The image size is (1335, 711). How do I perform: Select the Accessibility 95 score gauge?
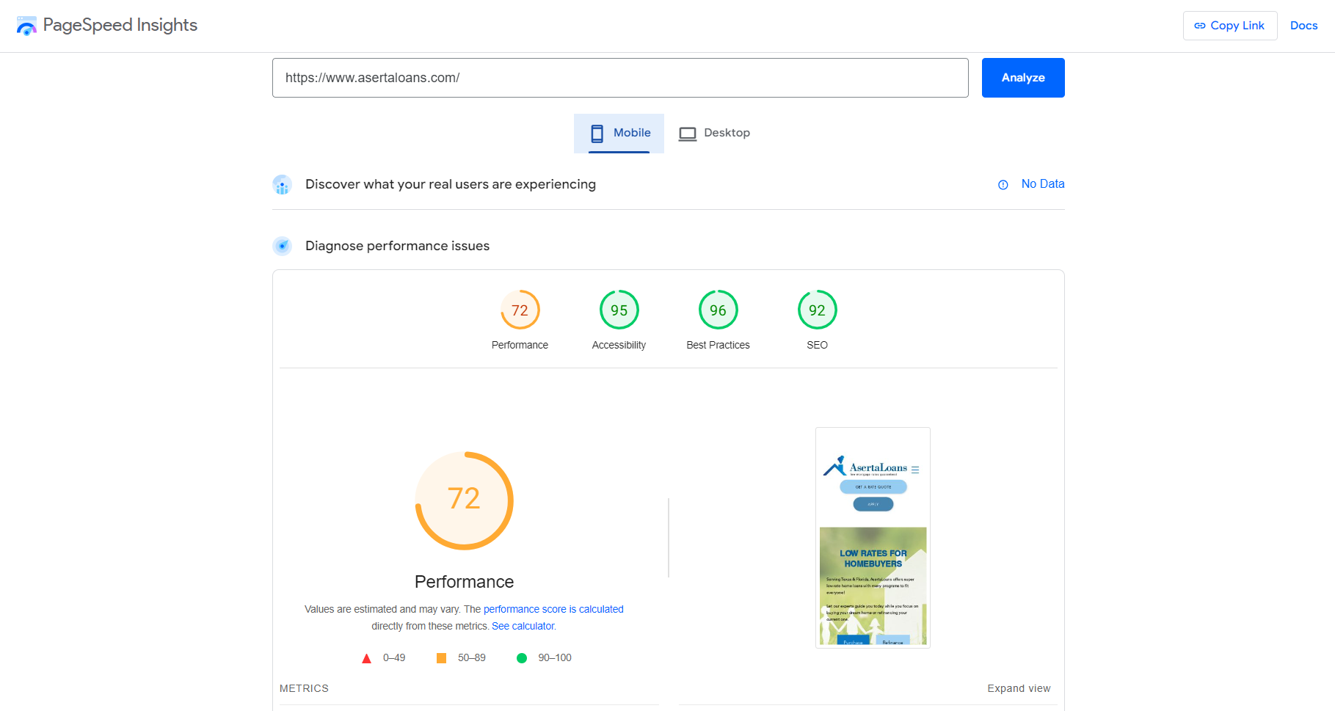point(619,310)
